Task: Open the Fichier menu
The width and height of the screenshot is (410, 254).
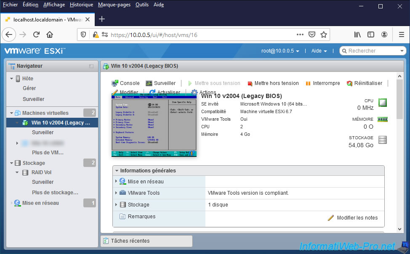Action: [x=10, y=5]
